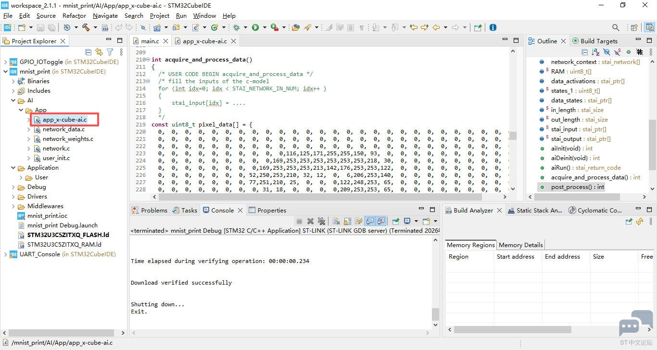Toggle show console on standard error change

pos(381,221)
